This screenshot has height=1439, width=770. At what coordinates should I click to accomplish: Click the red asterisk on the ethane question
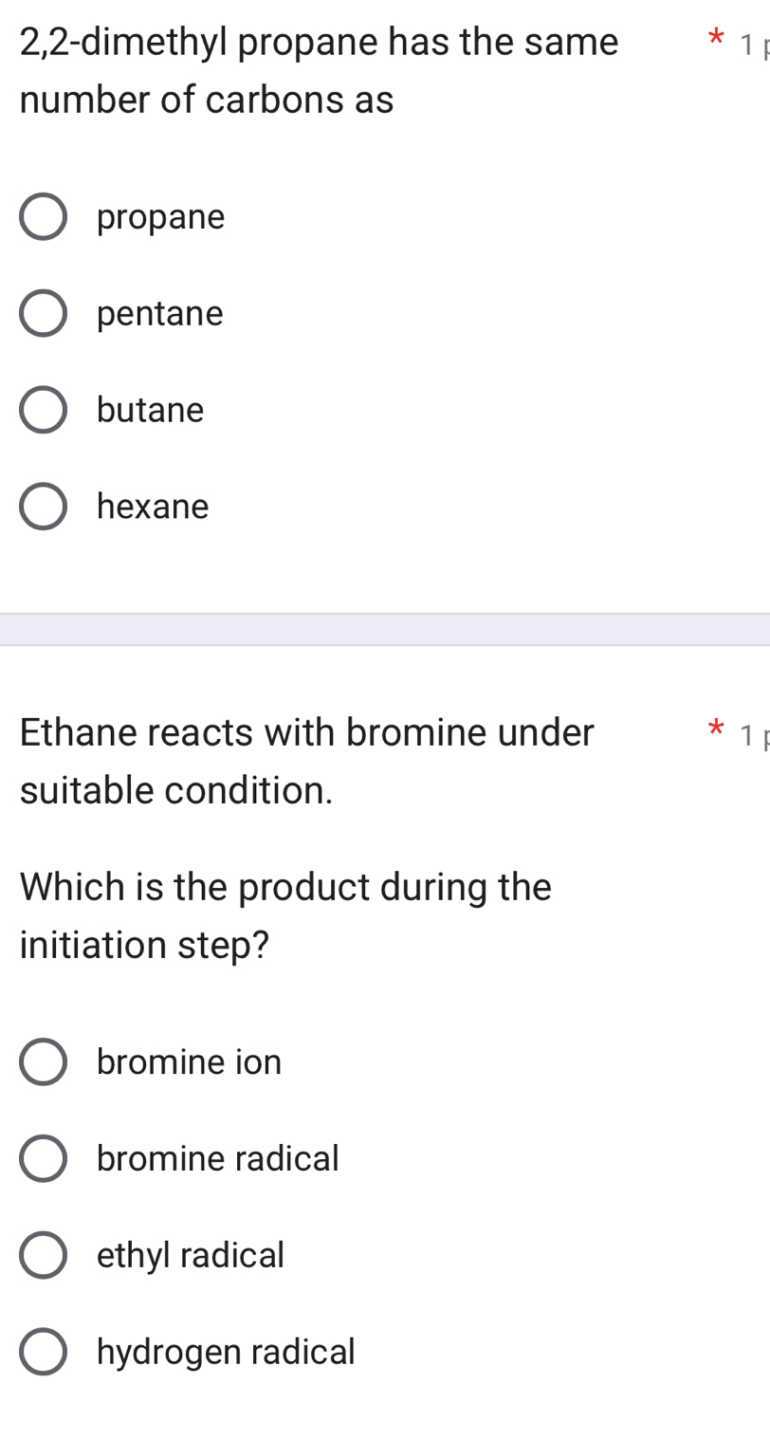(717, 730)
